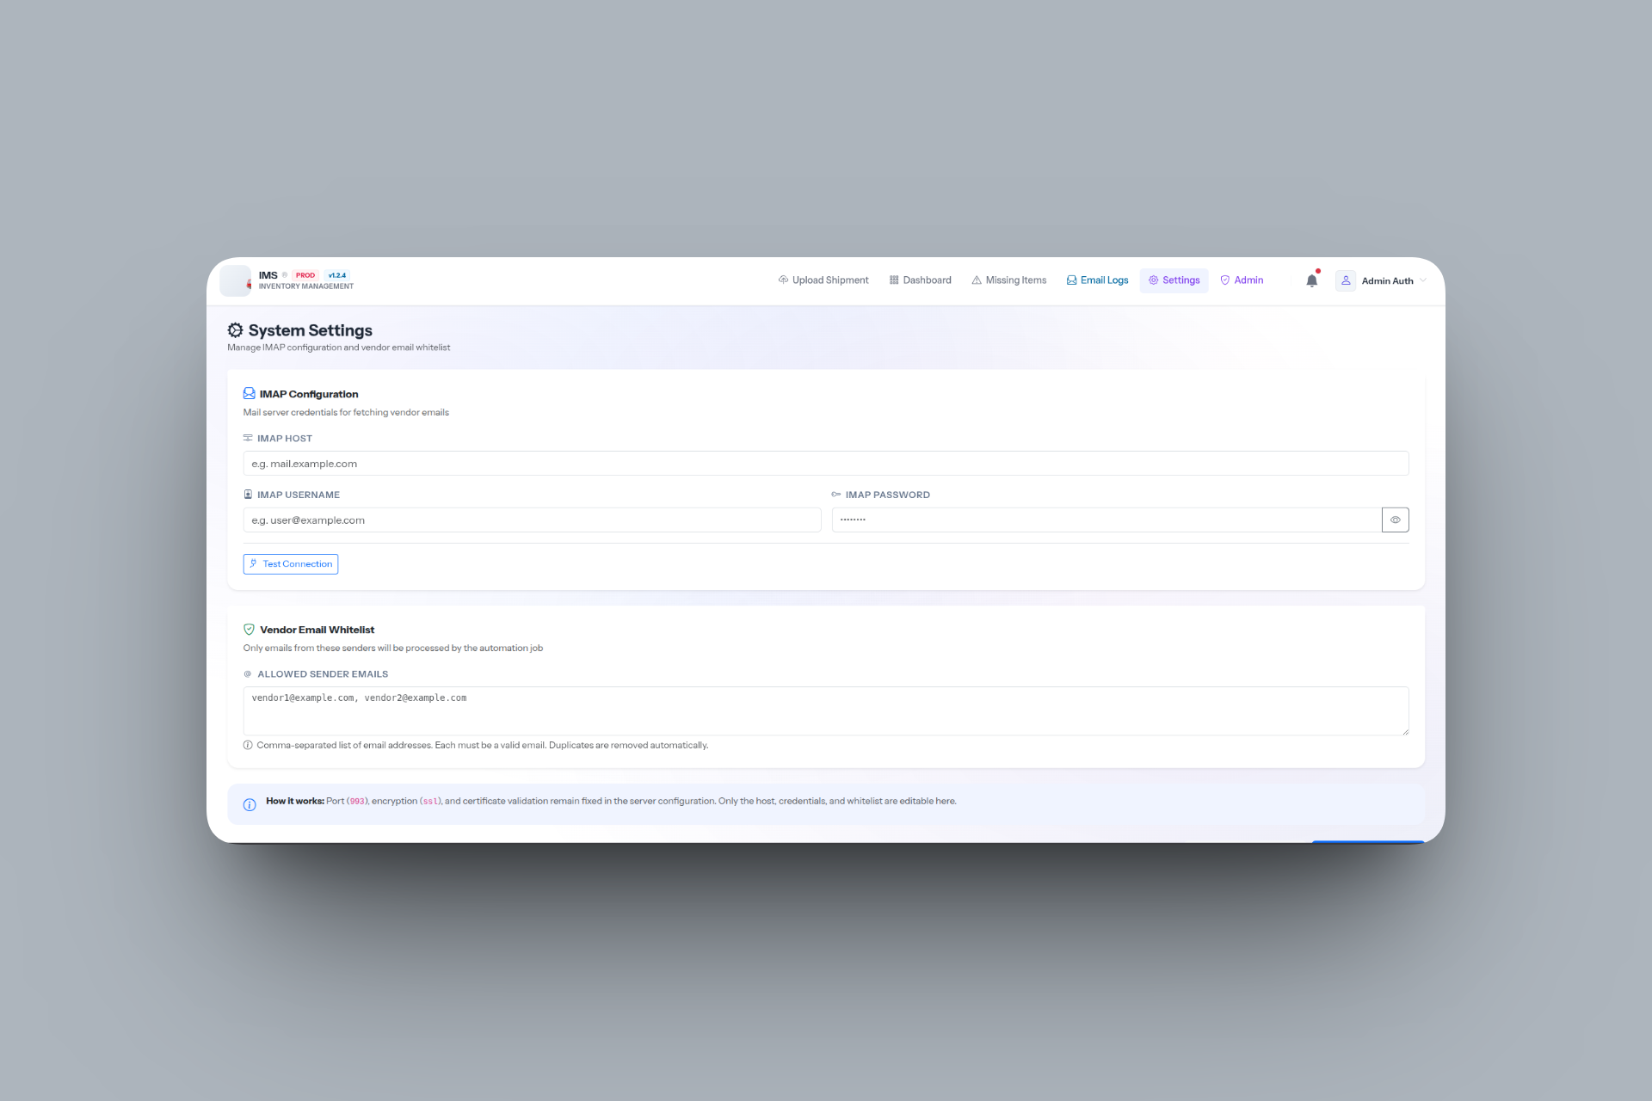This screenshot has width=1652, height=1101.
Task: Click the info icon beside comma-separated hint
Action: [248, 746]
